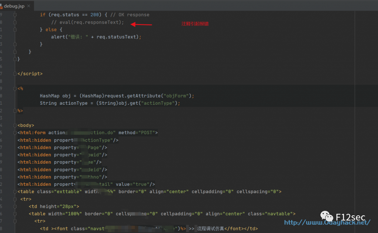The image size is (378, 233).
Task: Collapse the else block fold marker
Action: pos(15,29)
